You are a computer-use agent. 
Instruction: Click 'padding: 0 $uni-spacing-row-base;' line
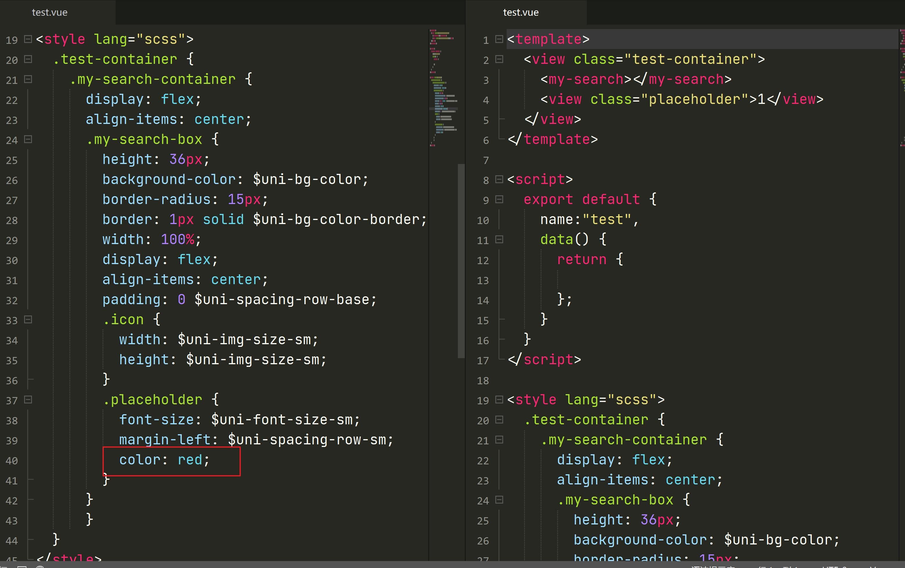click(x=239, y=300)
